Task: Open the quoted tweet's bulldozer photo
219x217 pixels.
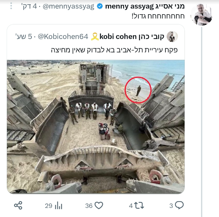Action: [x=96, y=126]
